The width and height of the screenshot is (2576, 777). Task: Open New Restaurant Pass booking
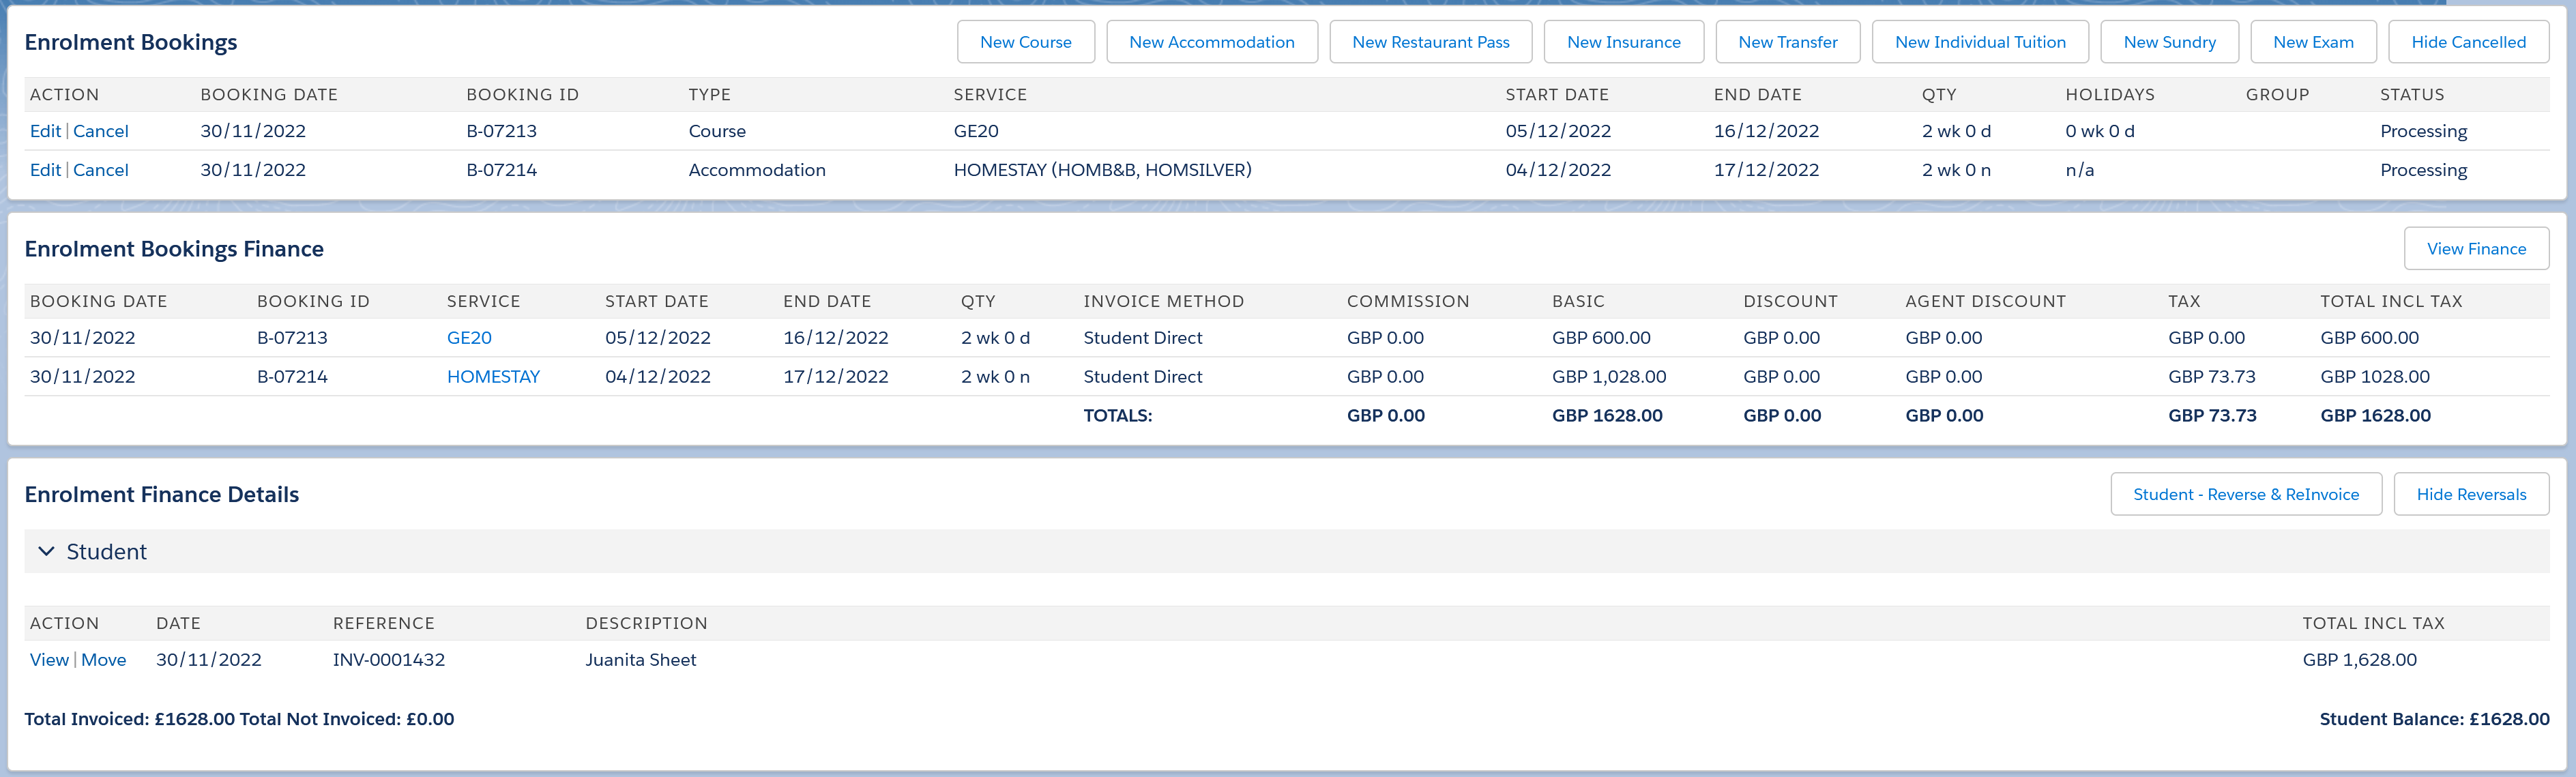point(1430,42)
